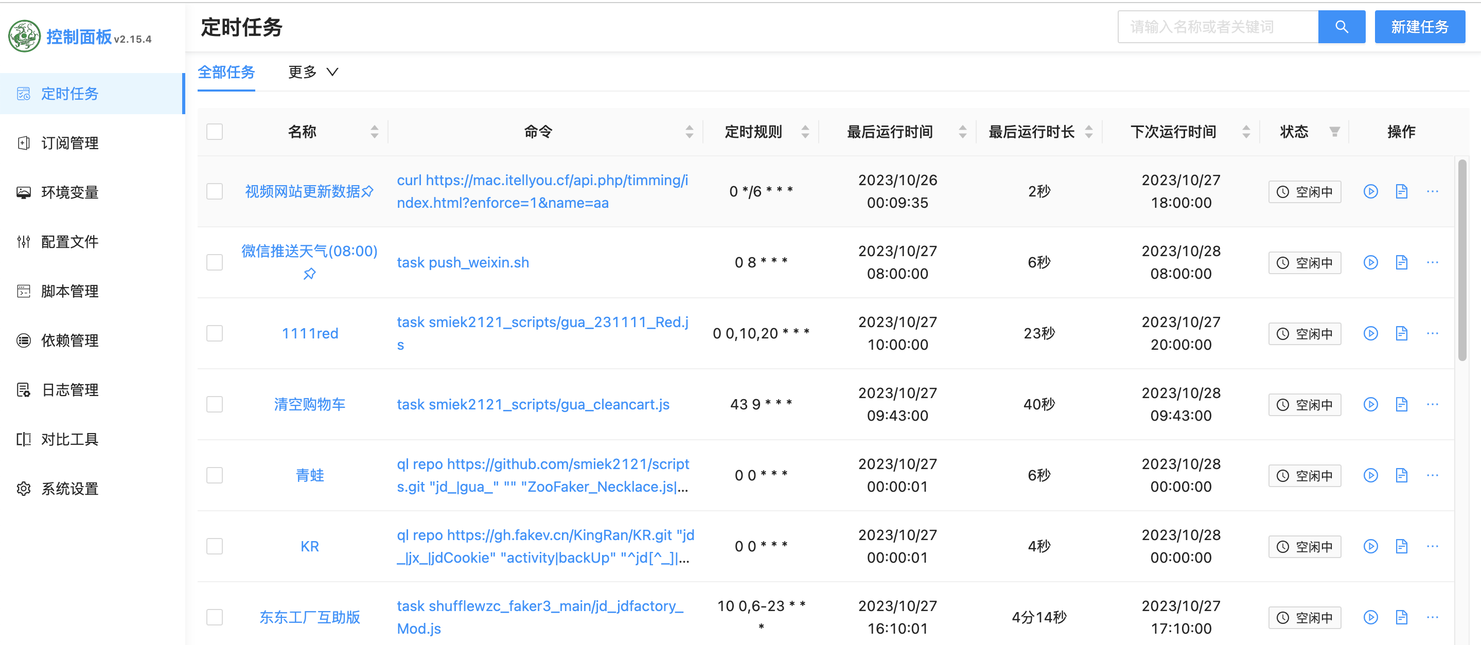Open more actions for KR row
The width and height of the screenshot is (1481, 645).
[x=1432, y=547]
